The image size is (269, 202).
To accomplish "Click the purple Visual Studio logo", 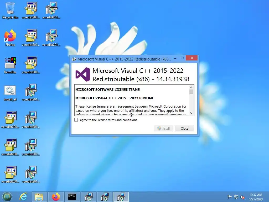I will [x=83, y=74].
